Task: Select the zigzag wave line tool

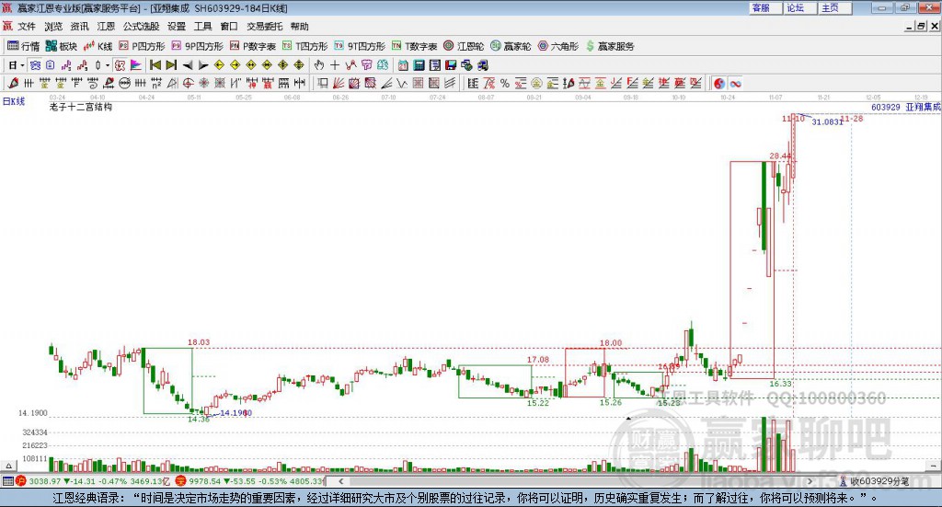Action: tap(402, 84)
